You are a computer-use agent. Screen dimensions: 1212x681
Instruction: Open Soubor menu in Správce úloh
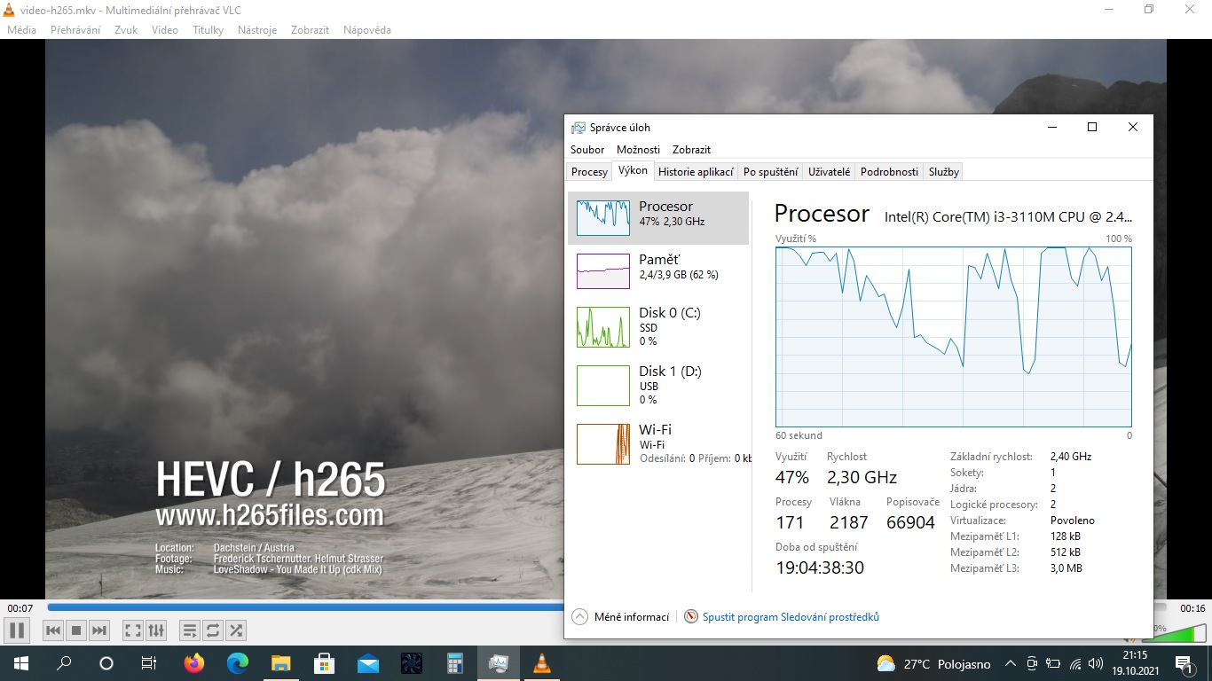click(x=587, y=150)
